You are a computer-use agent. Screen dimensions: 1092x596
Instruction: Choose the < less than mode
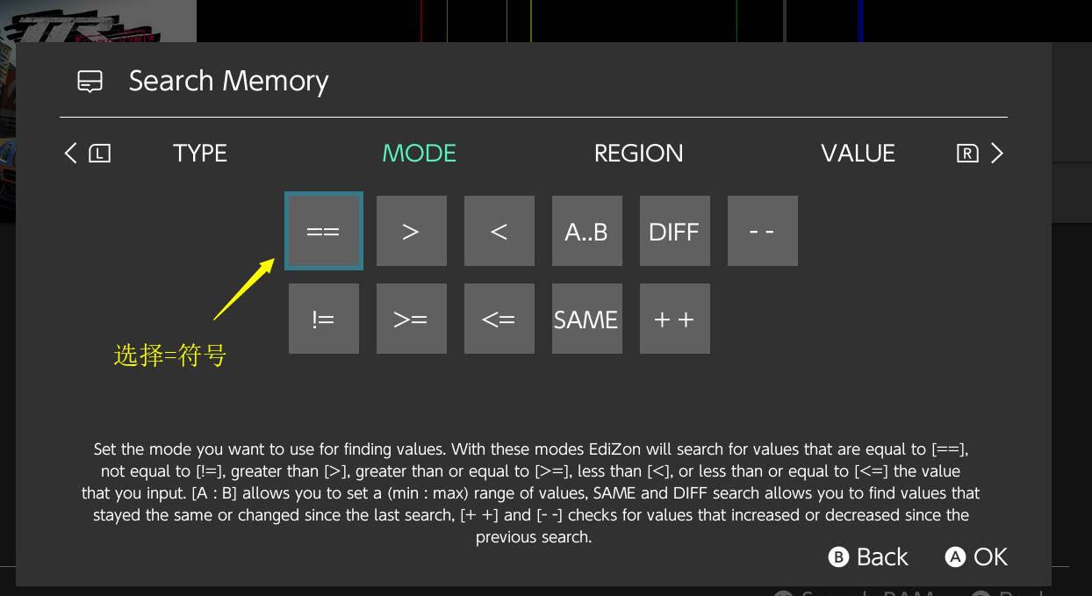(499, 231)
